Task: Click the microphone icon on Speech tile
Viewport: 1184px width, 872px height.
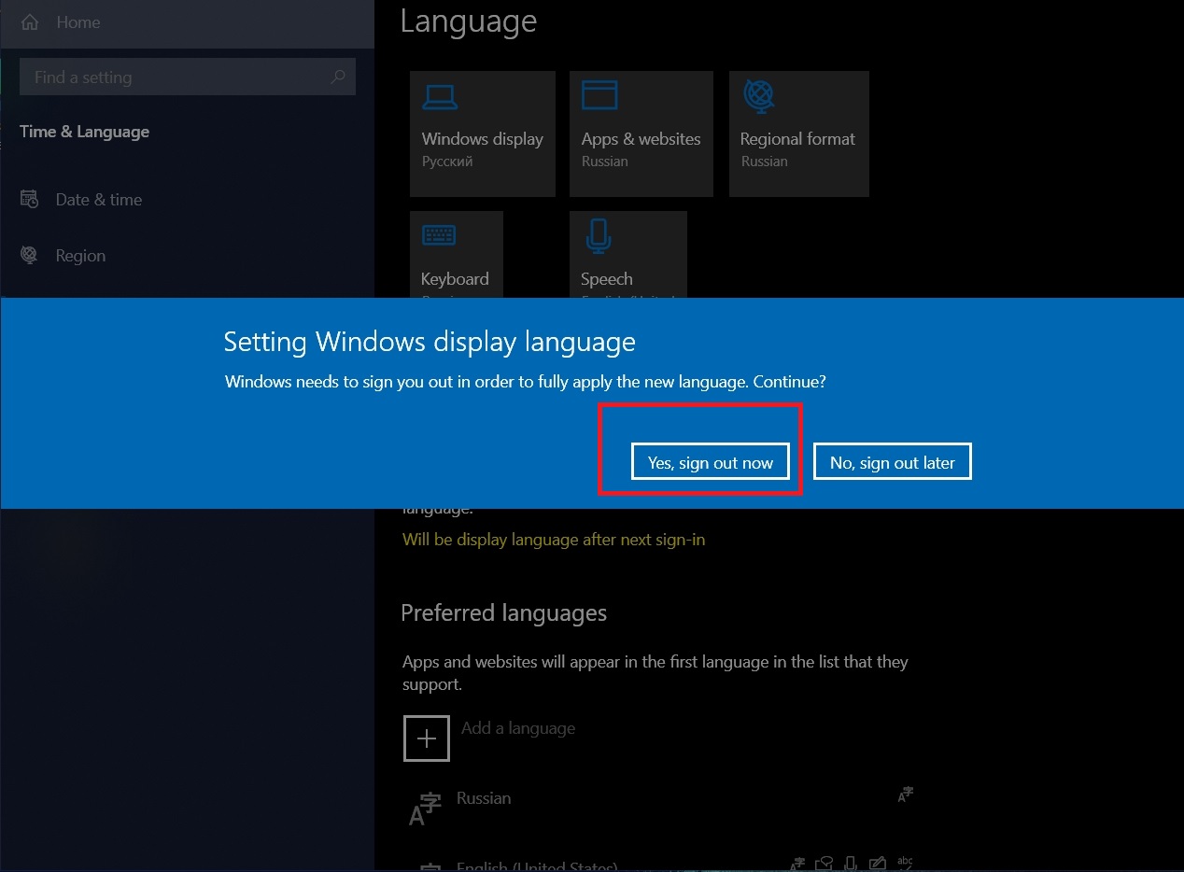Action: pyautogui.click(x=599, y=236)
